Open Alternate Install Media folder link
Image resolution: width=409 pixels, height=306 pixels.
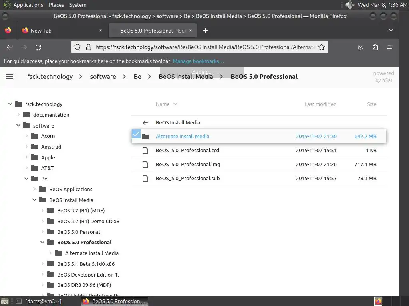tap(182, 136)
